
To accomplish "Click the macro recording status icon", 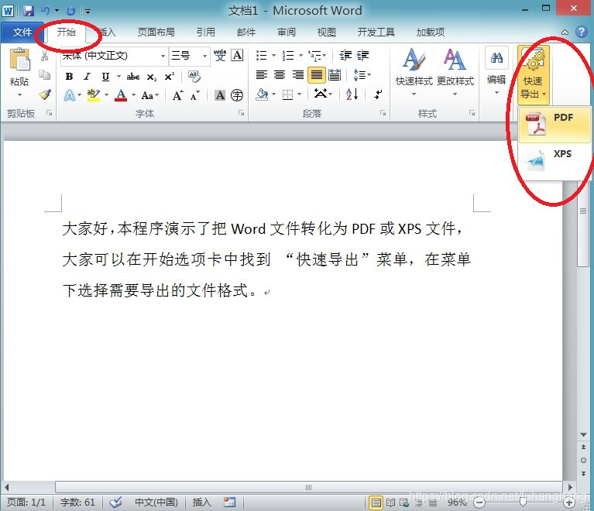I will pyautogui.click(x=229, y=502).
